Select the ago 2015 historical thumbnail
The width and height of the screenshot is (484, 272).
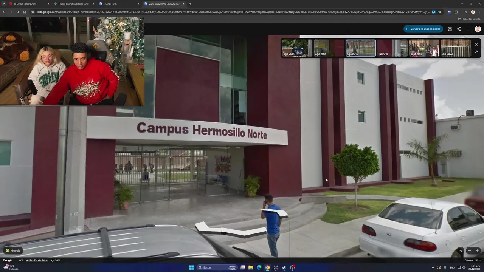361,48
